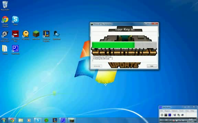Open the Region menu in CamStudio
The image size is (198, 123).
(x=167, y=111)
